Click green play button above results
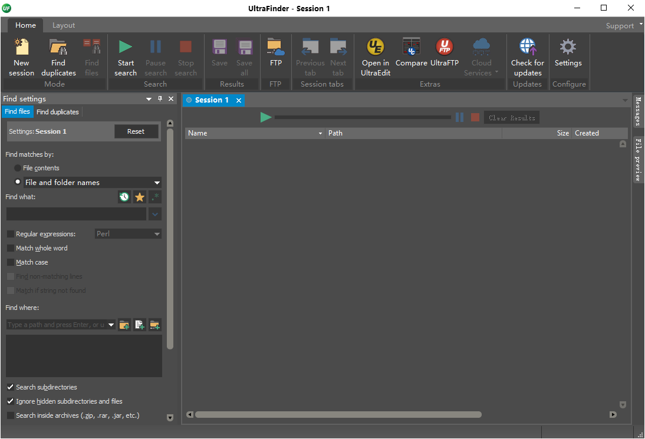Image resolution: width=645 pixels, height=439 pixels. pyautogui.click(x=266, y=118)
